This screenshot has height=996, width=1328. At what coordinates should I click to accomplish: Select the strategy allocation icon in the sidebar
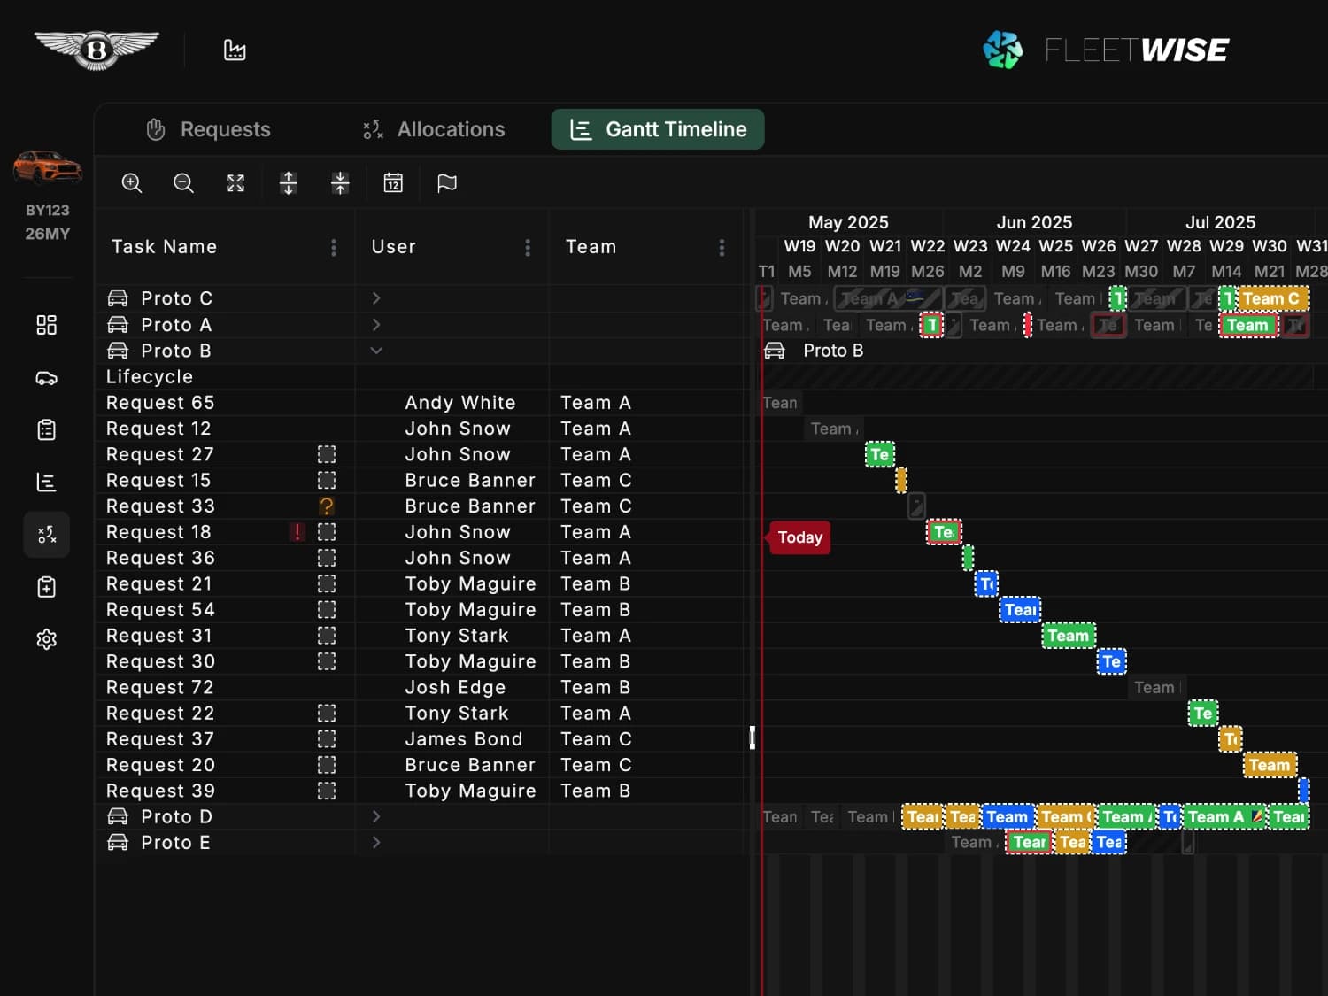46,534
